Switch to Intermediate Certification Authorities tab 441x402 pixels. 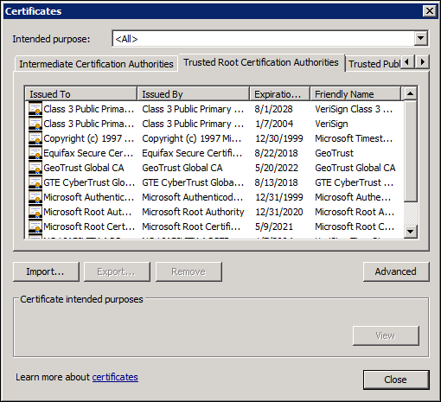pos(96,64)
